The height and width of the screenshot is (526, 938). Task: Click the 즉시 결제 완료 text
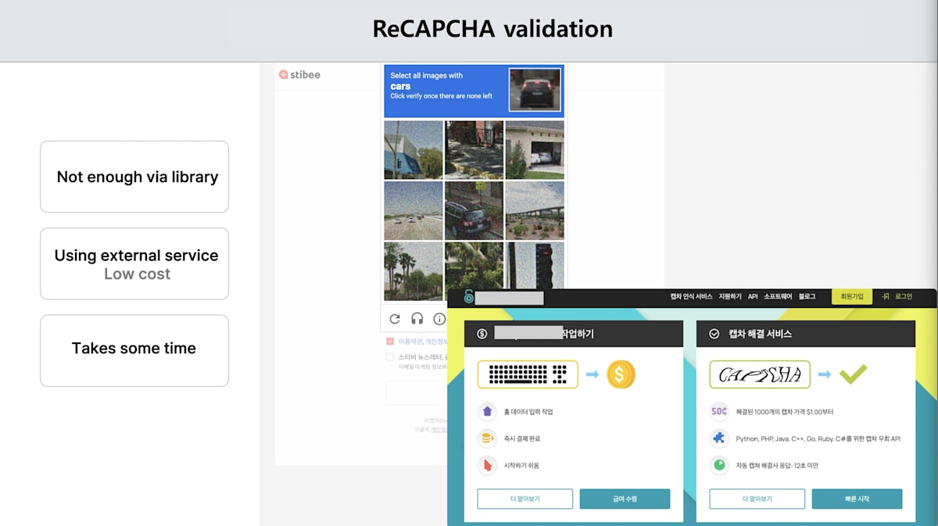click(522, 438)
